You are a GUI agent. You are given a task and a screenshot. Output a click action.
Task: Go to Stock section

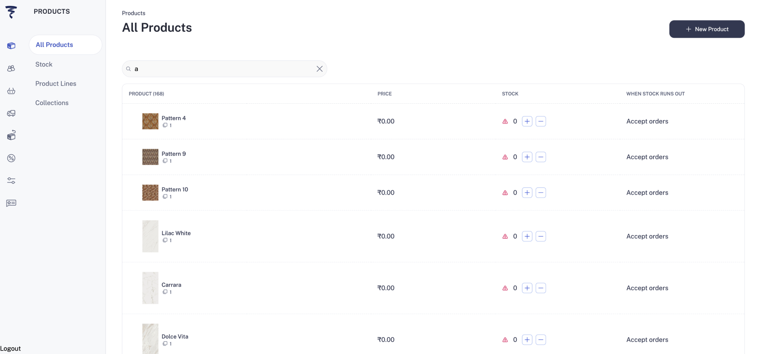tap(44, 64)
